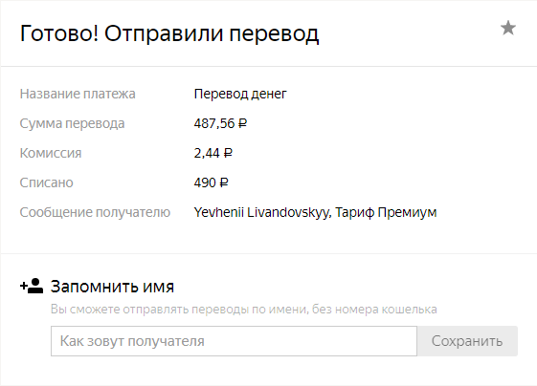Click the Сообщение получателю label
This screenshot has width=537, height=386.
(95, 212)
